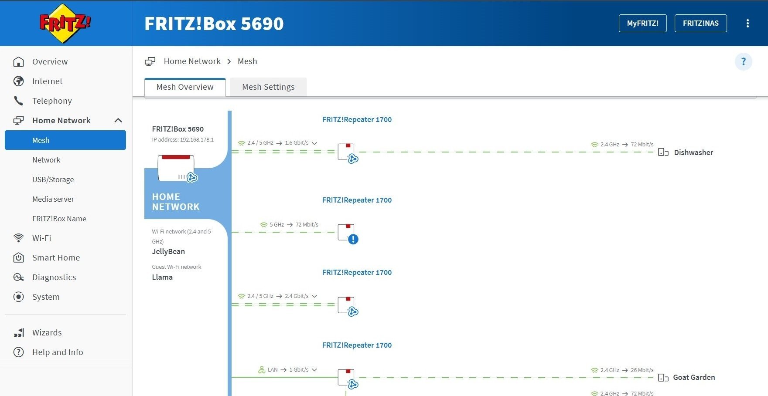The image size is (768, 396).
Task: Click the Dishwasher device icon
Action: click(663, 152)
